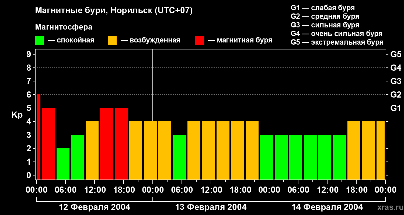This screenshot has height=215, width=404.
Task: Select the line «G2 — средняя буря»
Action: (325, 16)
